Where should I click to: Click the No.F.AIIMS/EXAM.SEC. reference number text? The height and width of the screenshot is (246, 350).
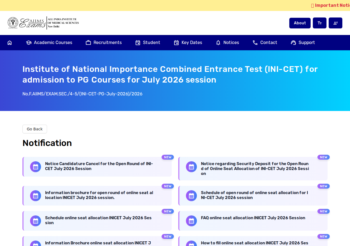(82, 94)
